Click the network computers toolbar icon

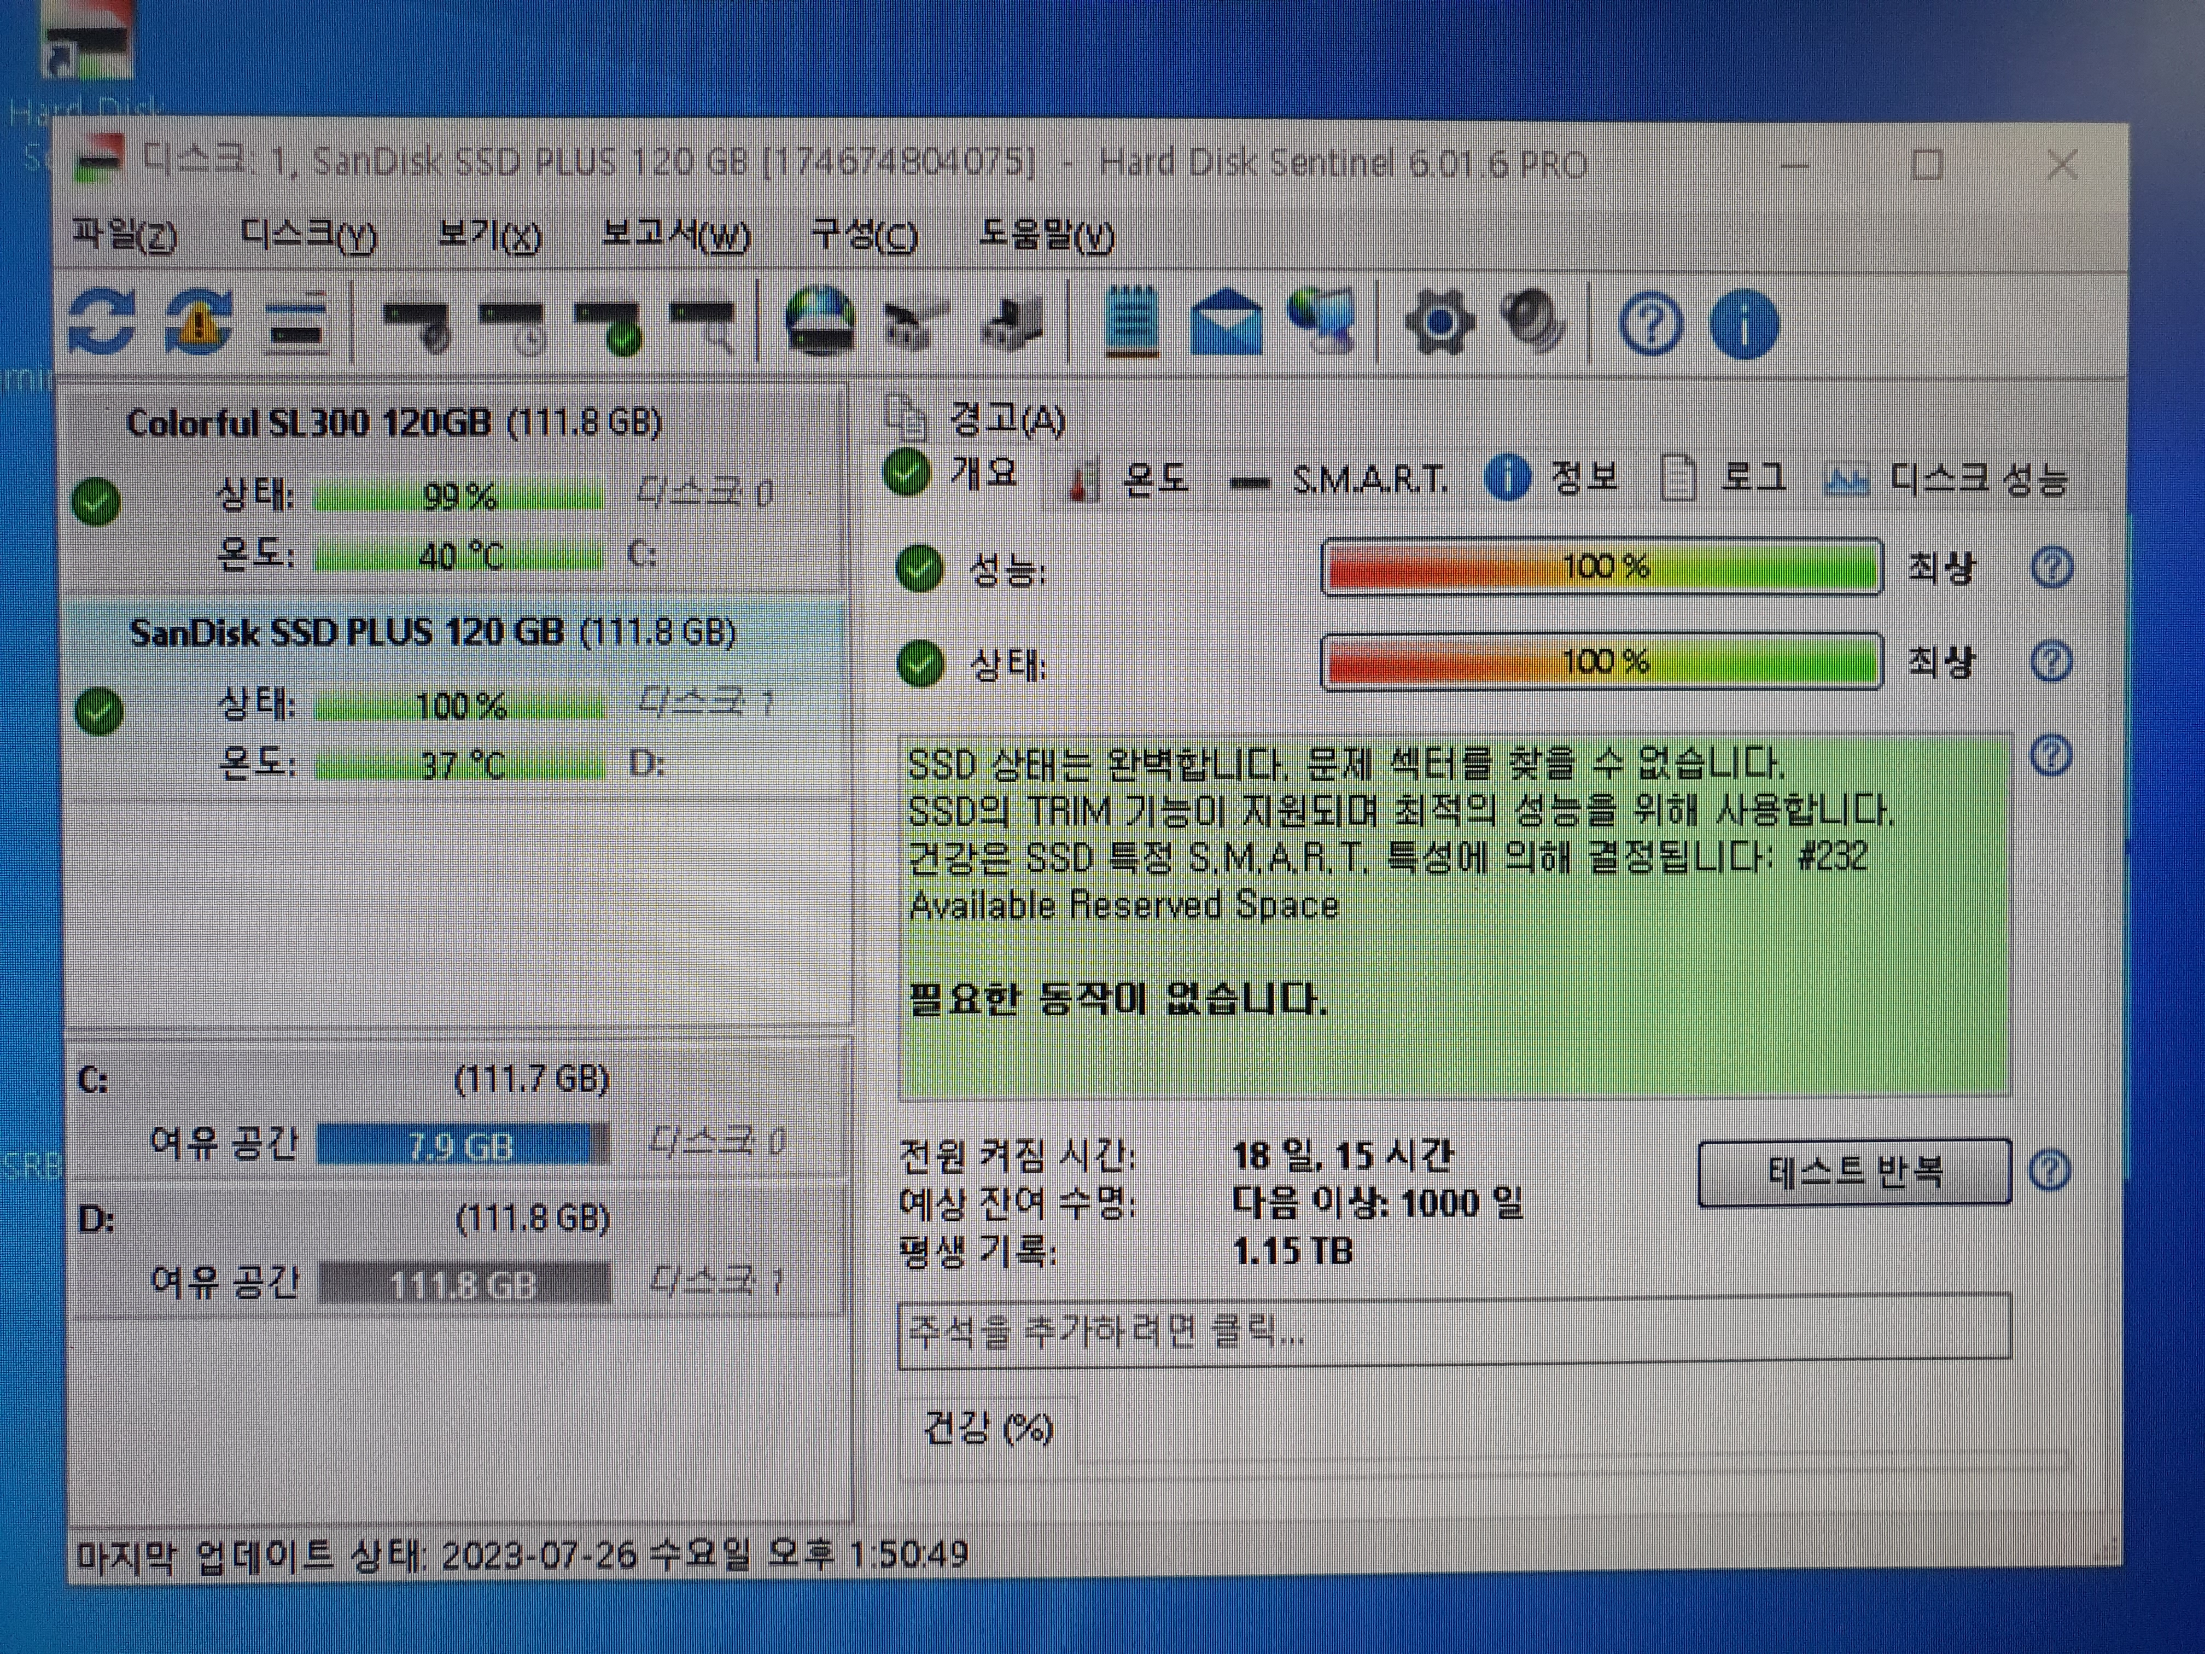[x=1323, y=321]
